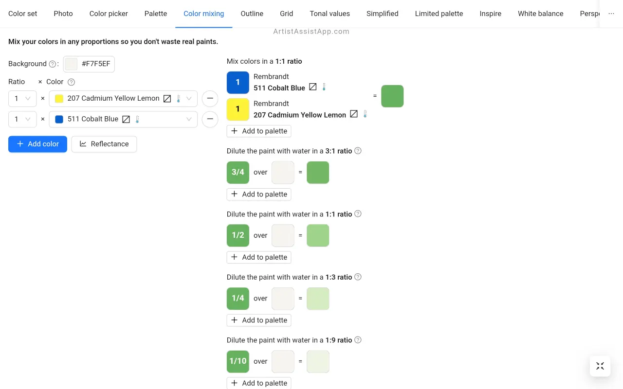The width and height of the screenshot is (623, 389).
Task: Remove the Cadmium Yellow Lemon row with minus icon
Action: [x=210, y=99]
